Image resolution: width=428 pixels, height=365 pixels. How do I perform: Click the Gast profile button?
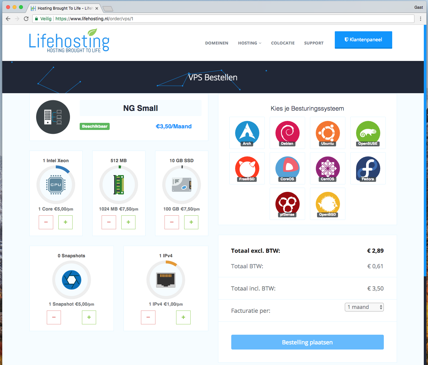click(419, 7)
